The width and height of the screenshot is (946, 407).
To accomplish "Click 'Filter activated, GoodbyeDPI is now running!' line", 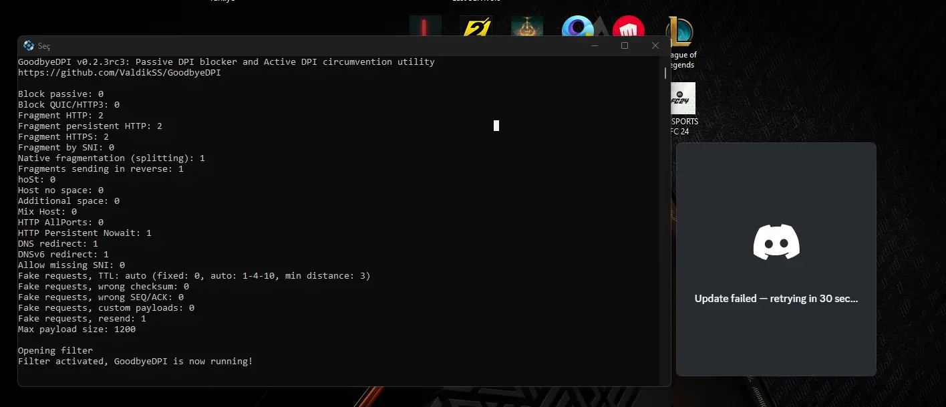I will [x=136, y=362].
